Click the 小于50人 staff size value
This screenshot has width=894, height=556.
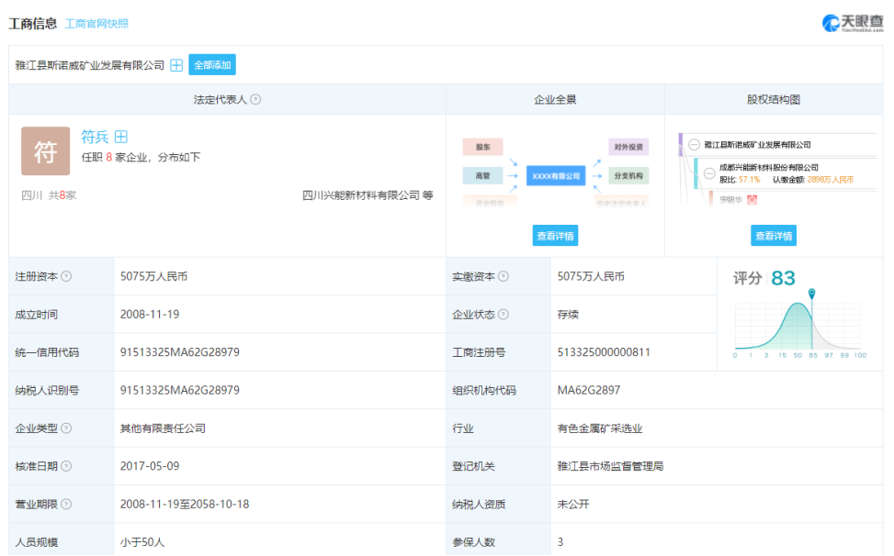pos(142,542)
